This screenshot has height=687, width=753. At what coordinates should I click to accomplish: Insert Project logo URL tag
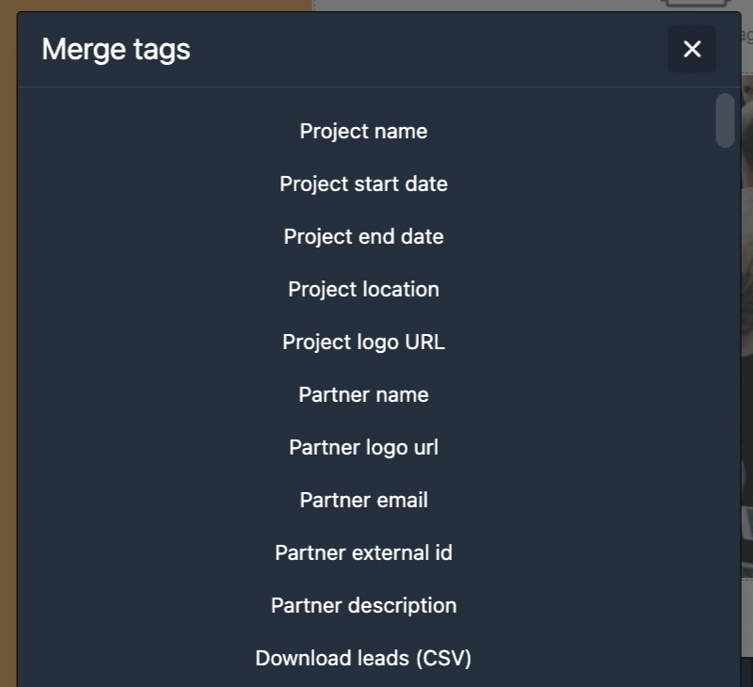point(363,343)
